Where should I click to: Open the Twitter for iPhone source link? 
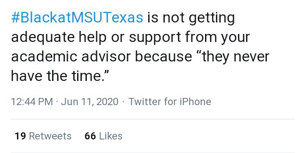click(x=170, y=102)
